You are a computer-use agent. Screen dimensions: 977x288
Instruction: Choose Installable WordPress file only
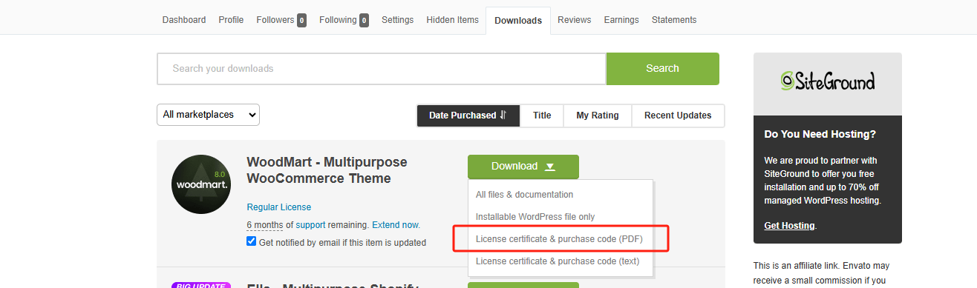pos(535,217)
